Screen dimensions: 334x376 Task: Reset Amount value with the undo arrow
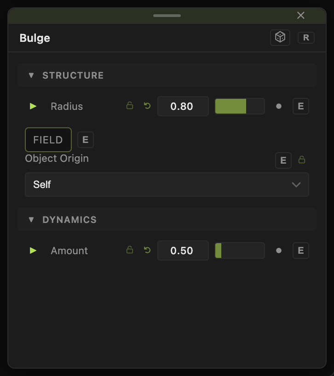click(147, 250)
